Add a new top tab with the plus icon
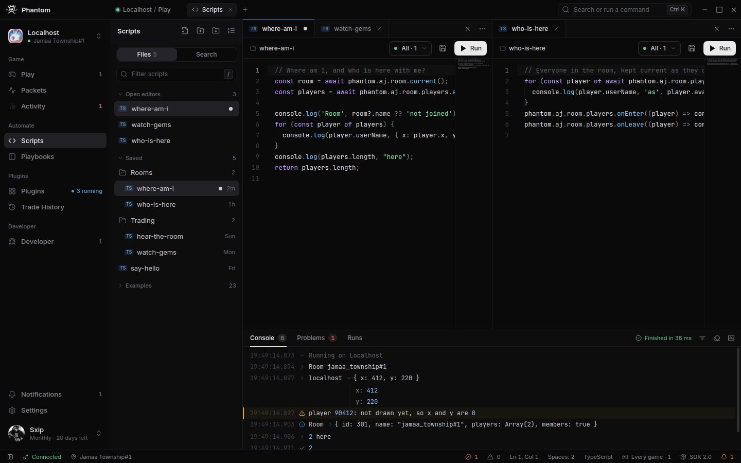 (245, 10)
